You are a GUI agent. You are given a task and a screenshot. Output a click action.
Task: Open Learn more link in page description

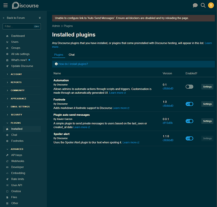point(208,43)
